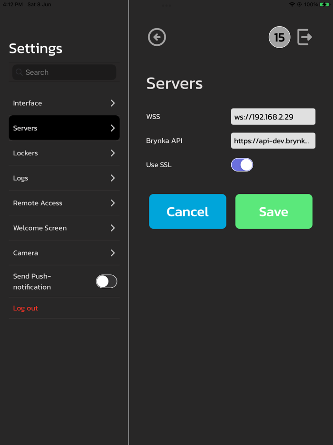Go to Lockers settings
This screenshot has width=333, height=445.
64,153
